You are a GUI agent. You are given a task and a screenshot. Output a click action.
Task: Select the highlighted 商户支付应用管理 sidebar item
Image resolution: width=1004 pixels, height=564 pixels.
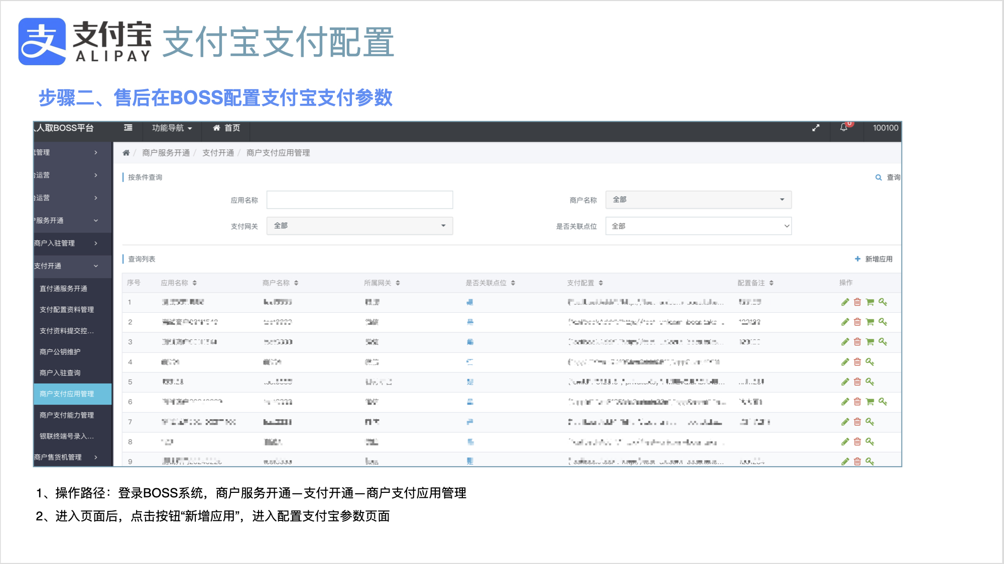[x=73, y=394]
